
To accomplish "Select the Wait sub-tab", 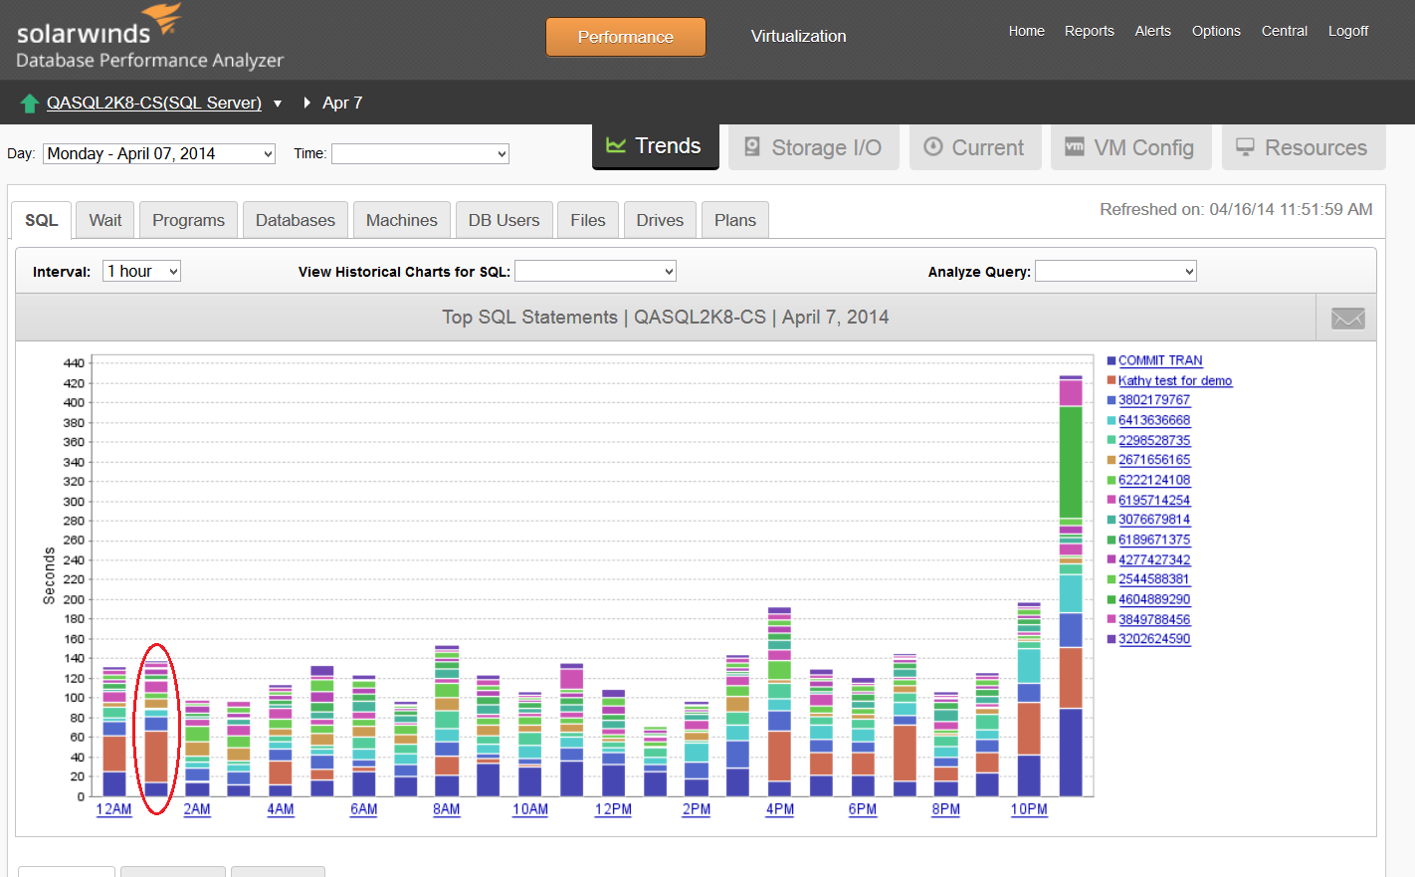I will pyautogui.click(x=105, y=220).
